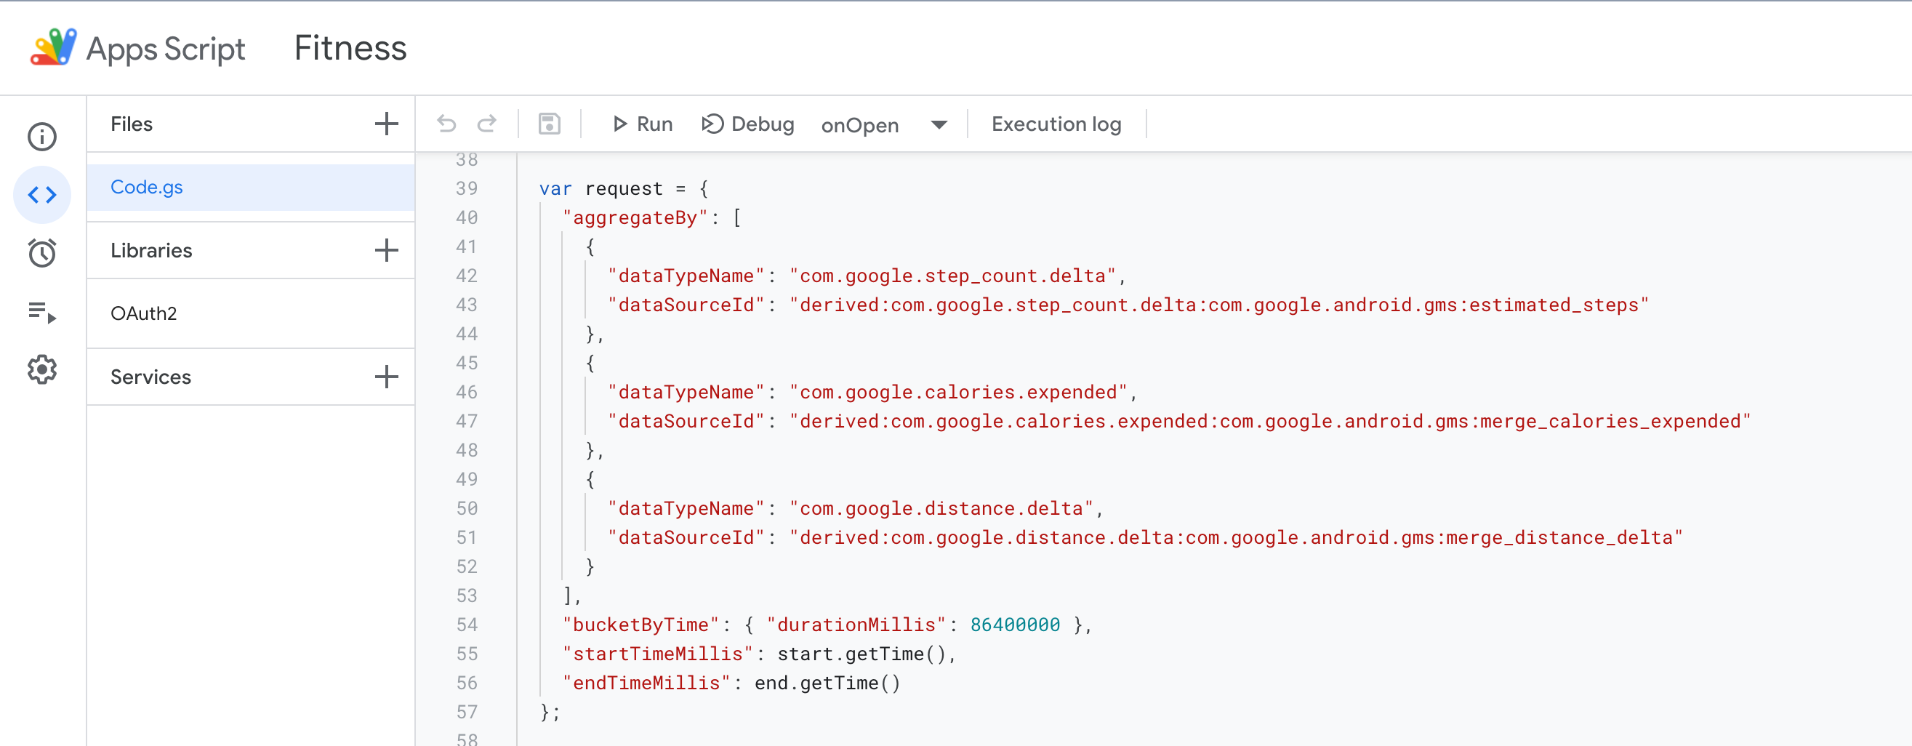Click the Files section header
This screenshot has height=746, width=1912.
point(132,124)
